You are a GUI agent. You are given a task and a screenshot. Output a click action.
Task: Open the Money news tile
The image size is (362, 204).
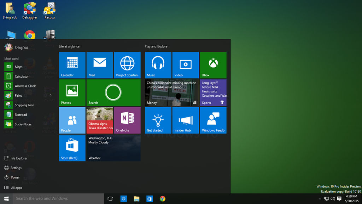[172, 93]
